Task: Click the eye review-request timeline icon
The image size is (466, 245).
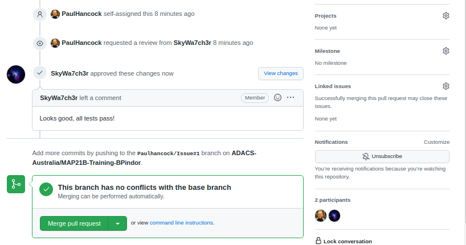Action: tap(40, 44)
